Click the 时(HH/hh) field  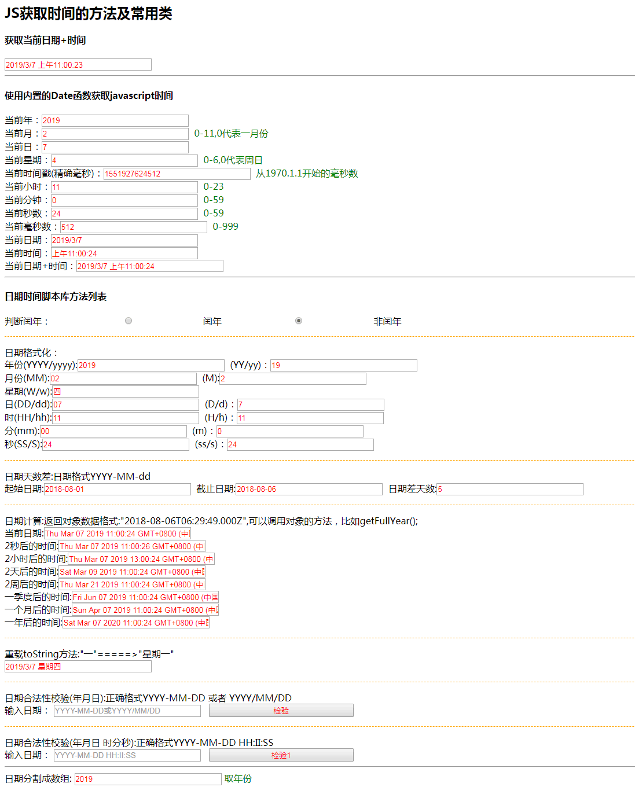[126, 418]
